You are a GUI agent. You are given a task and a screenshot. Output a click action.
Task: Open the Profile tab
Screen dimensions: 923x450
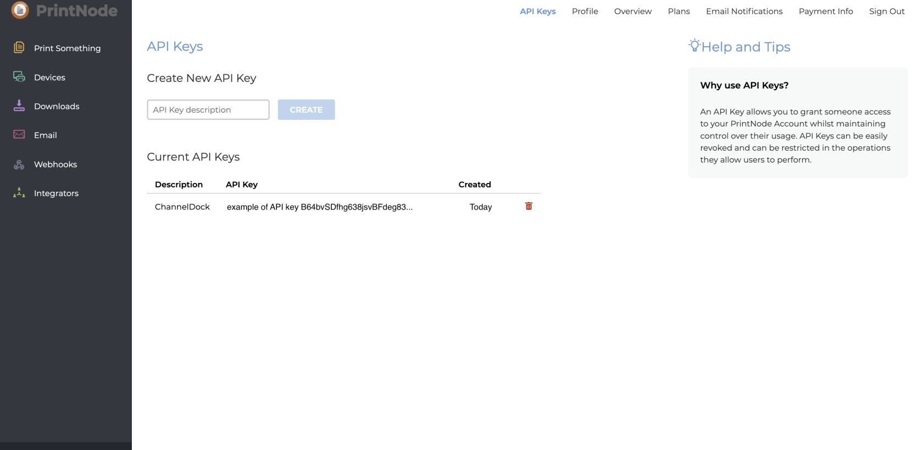[x=585, y=11]
